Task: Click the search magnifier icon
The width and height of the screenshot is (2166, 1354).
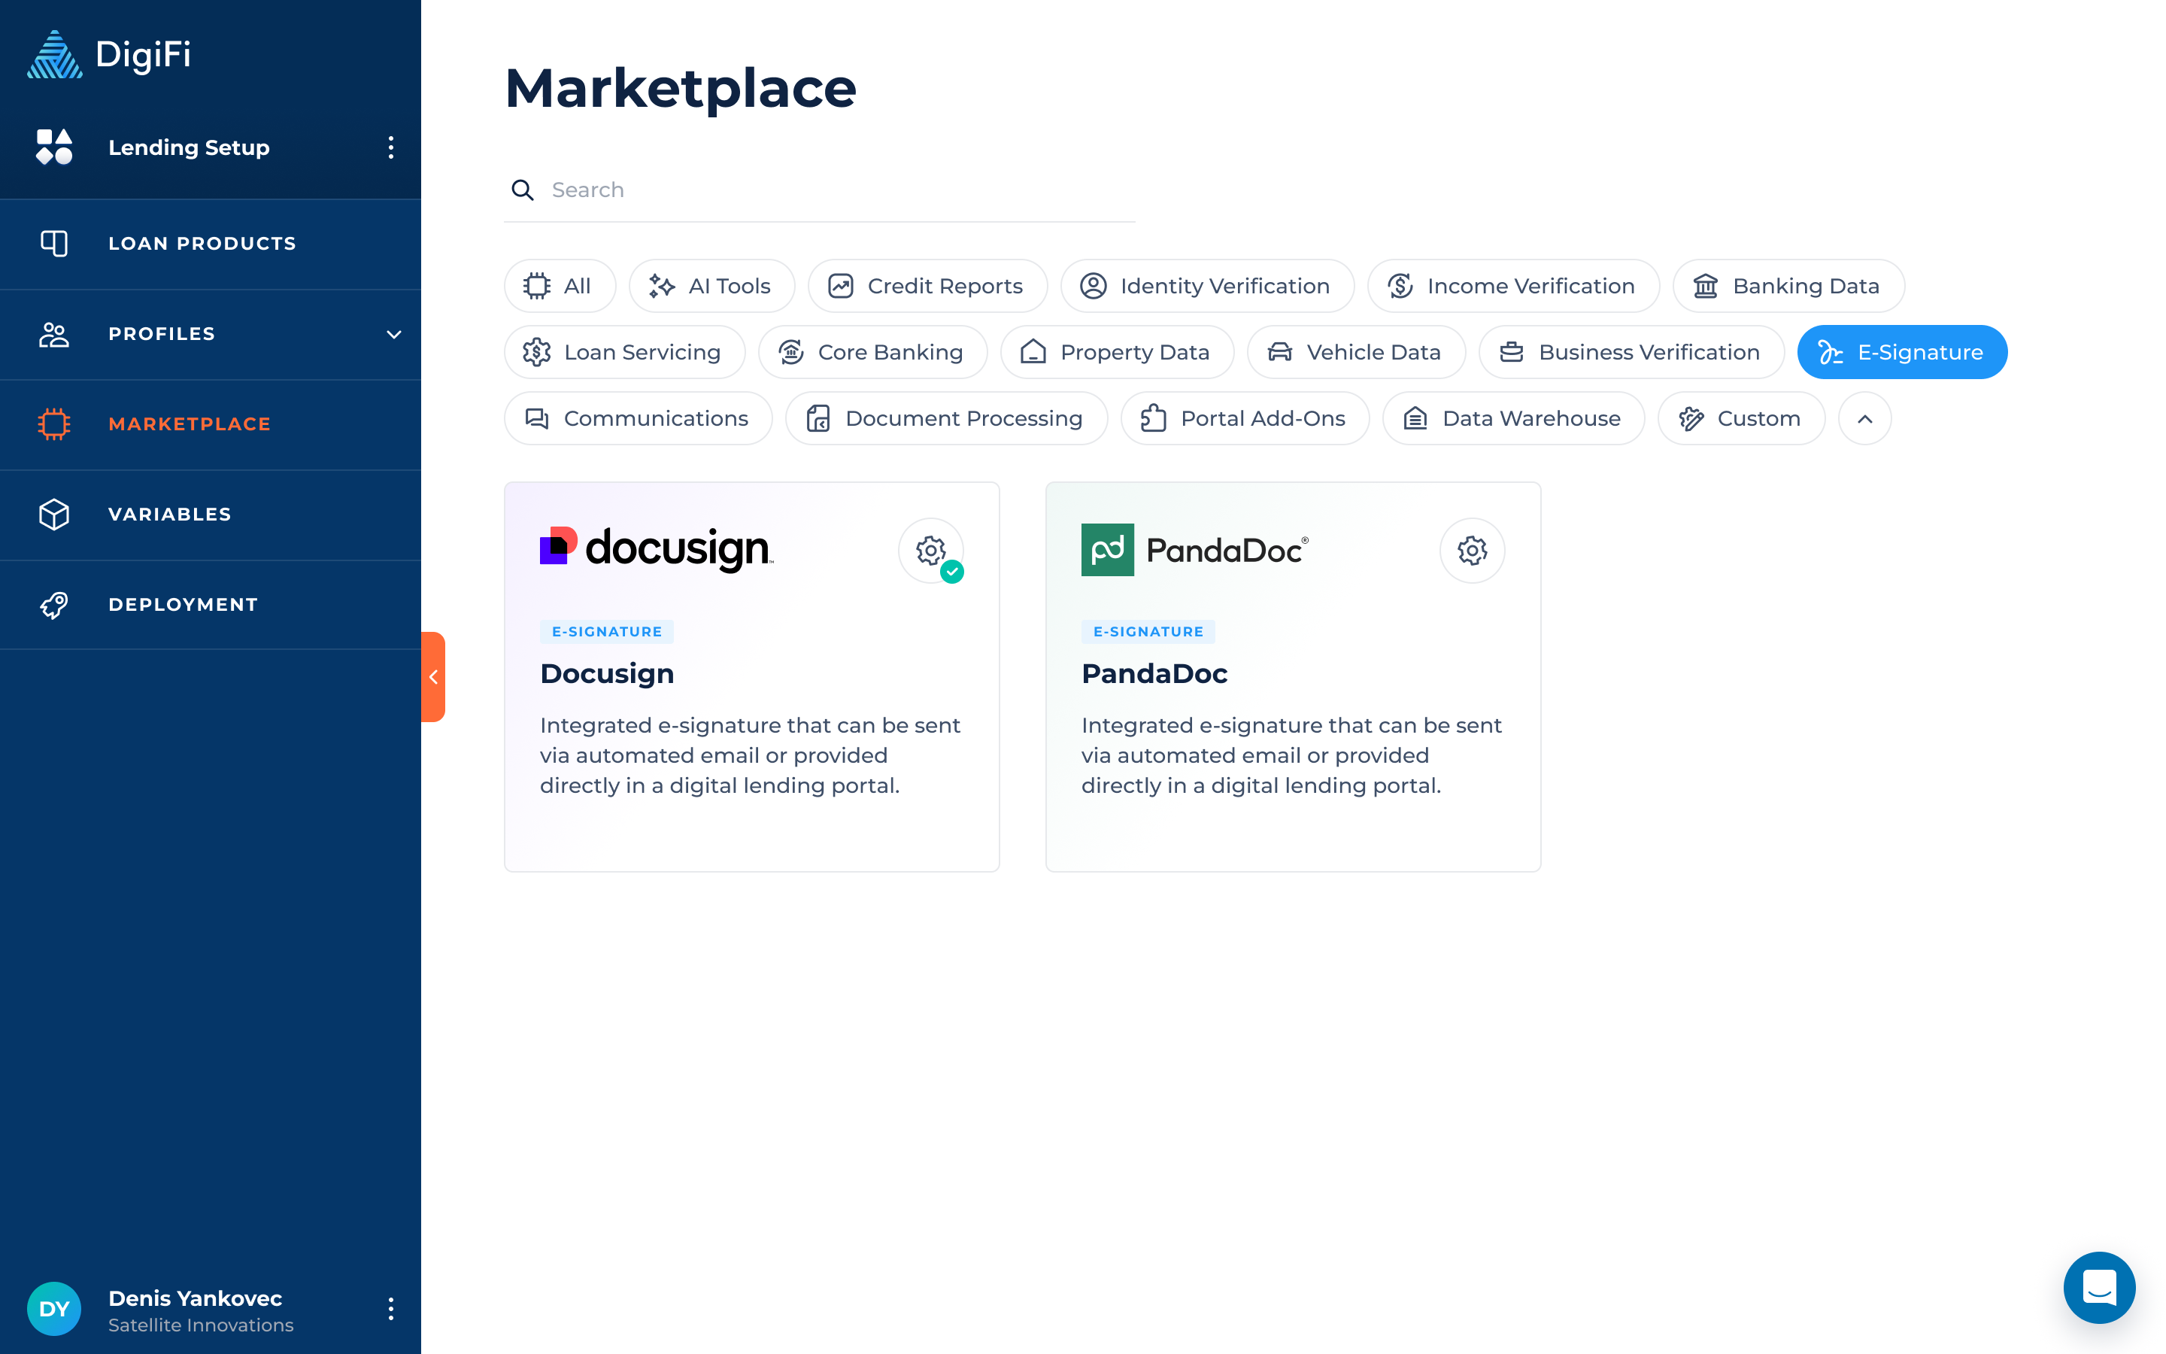Action: tap(523, 190)
